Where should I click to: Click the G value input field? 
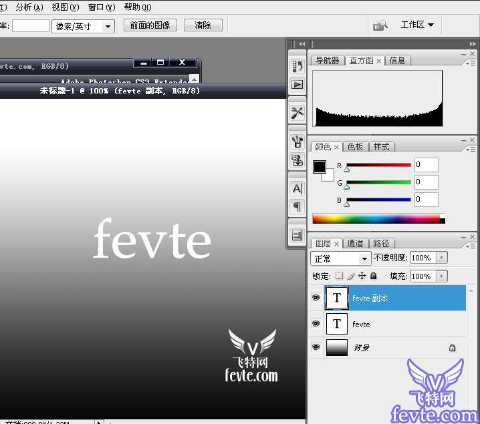tap(426, 182)
